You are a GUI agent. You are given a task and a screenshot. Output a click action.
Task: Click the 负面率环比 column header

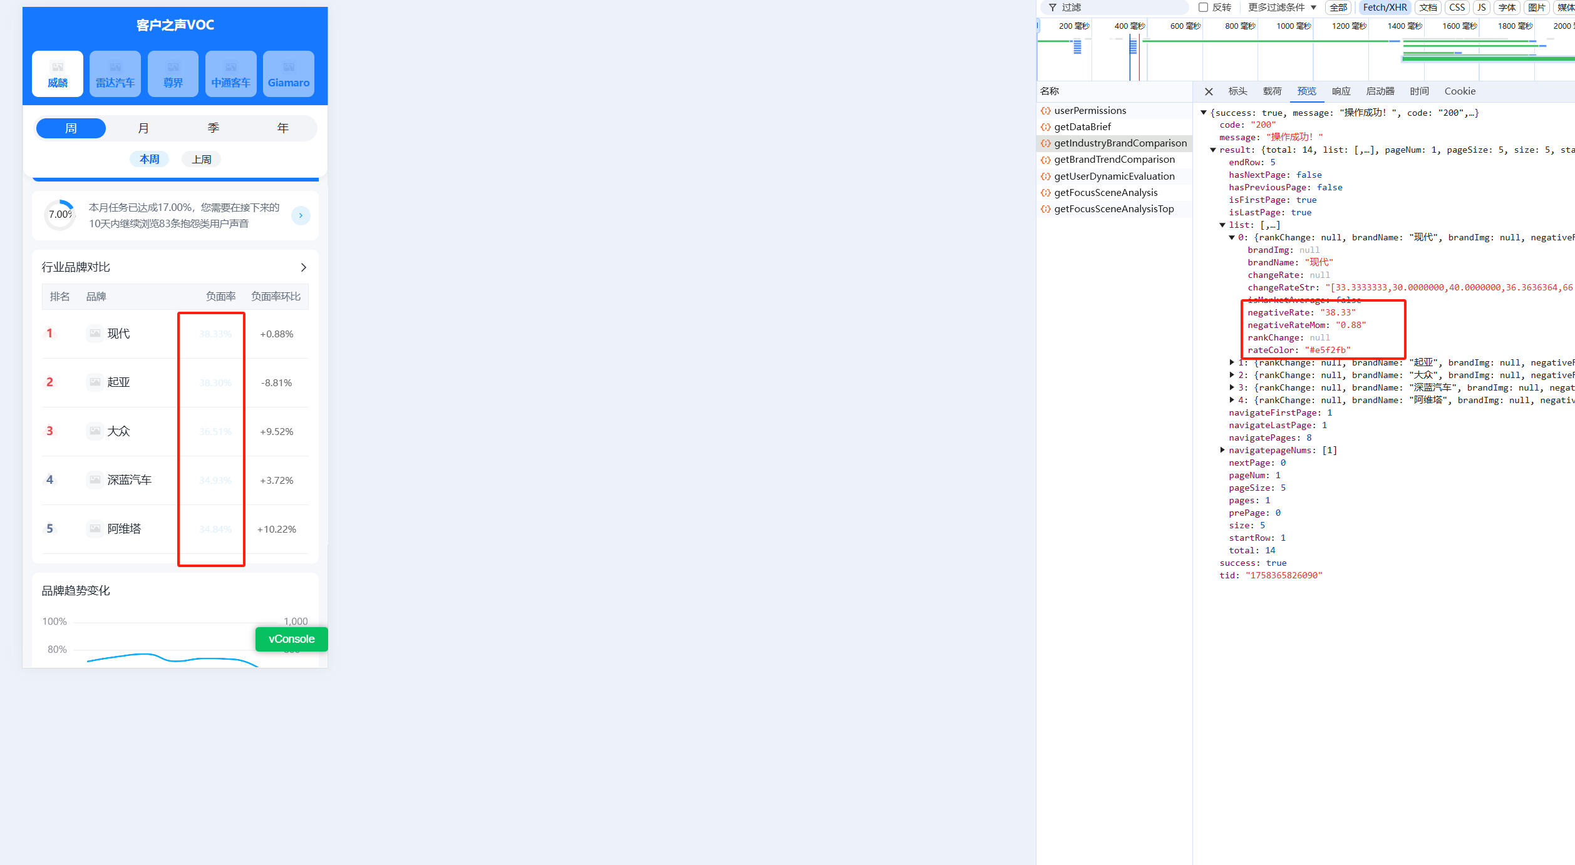(276, 297)
